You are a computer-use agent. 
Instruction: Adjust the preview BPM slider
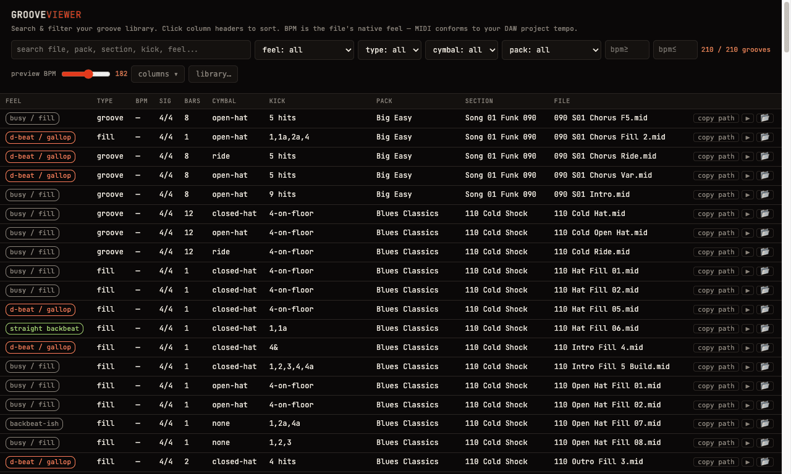(86, 74)
